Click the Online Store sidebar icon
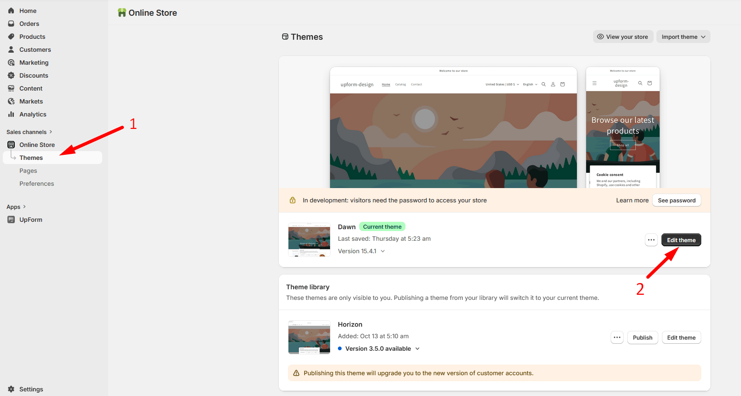 pos(11,145)
